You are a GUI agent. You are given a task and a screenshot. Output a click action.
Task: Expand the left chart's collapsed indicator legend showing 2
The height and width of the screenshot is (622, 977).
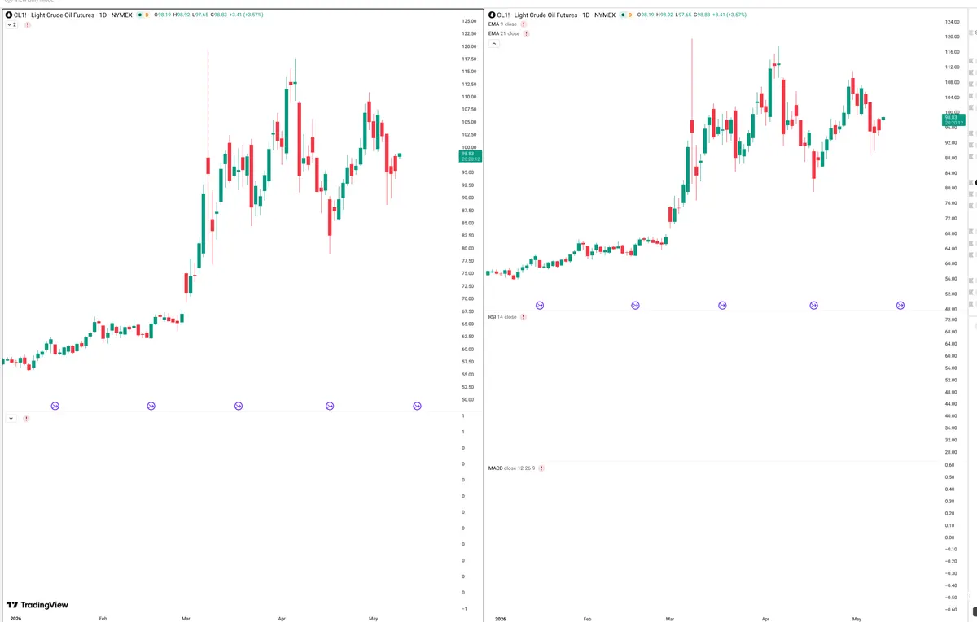pos(11,25)
